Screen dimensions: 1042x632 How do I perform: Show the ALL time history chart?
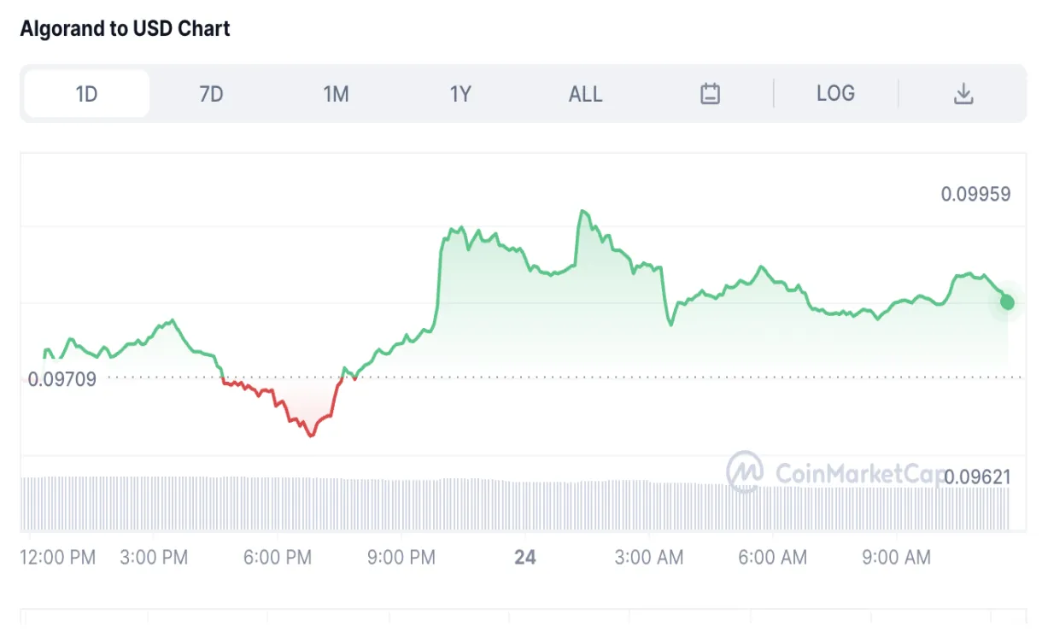tap(585, 94)
